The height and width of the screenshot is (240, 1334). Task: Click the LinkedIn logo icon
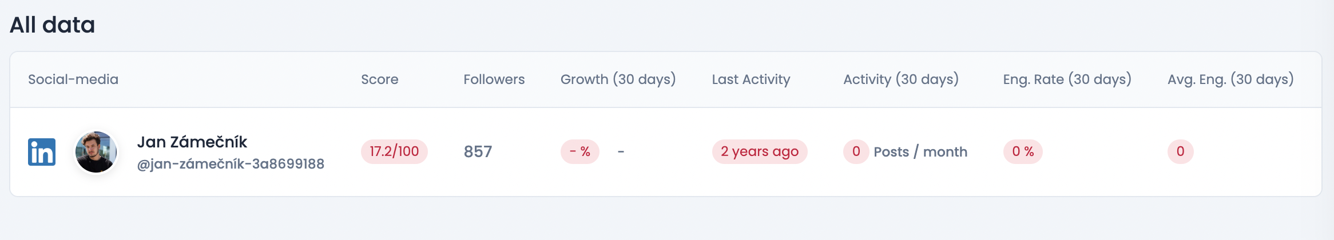click(x=42, y=152)
